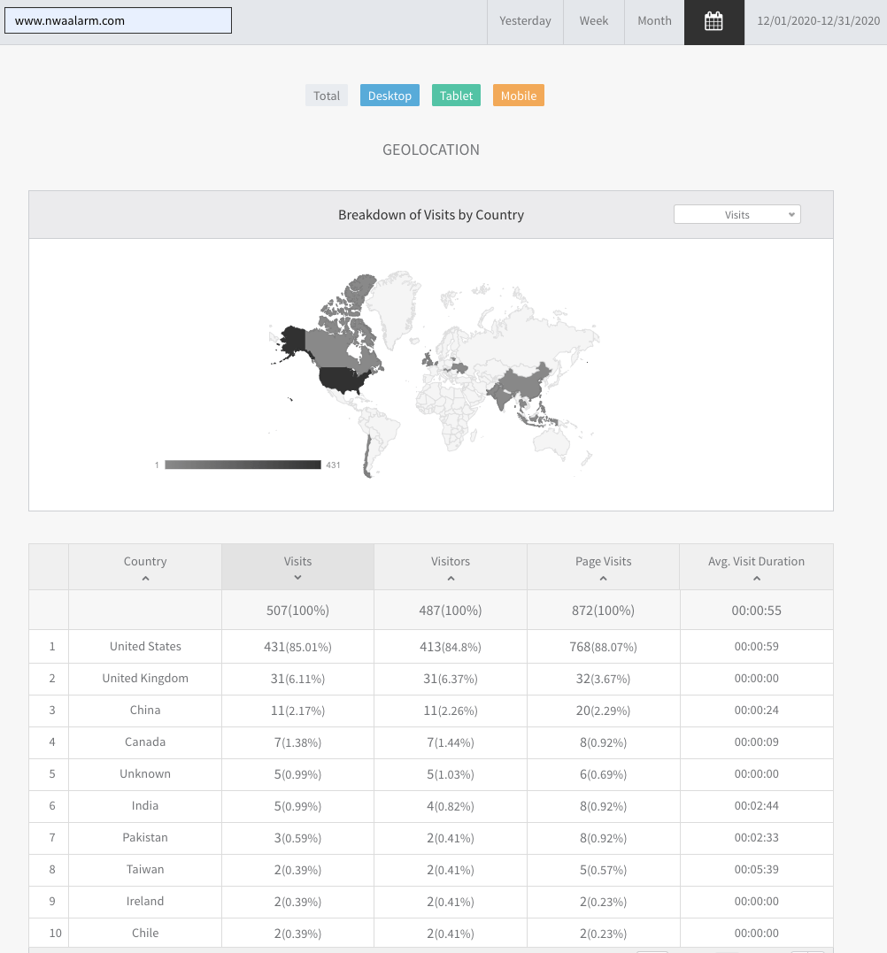Viewport: 887px width, 953px height.
Task: Click the map color scale legend bar
Action: (x=243, y=465)
